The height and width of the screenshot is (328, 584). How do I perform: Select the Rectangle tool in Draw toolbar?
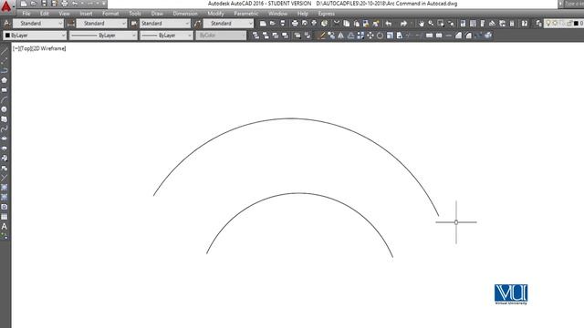click(x=4, y=90)
